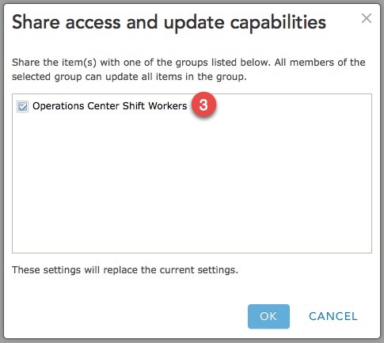This screenshot has height=343, width=384.
Task: Click the These settings will replace notice
Action: (125, 270)
